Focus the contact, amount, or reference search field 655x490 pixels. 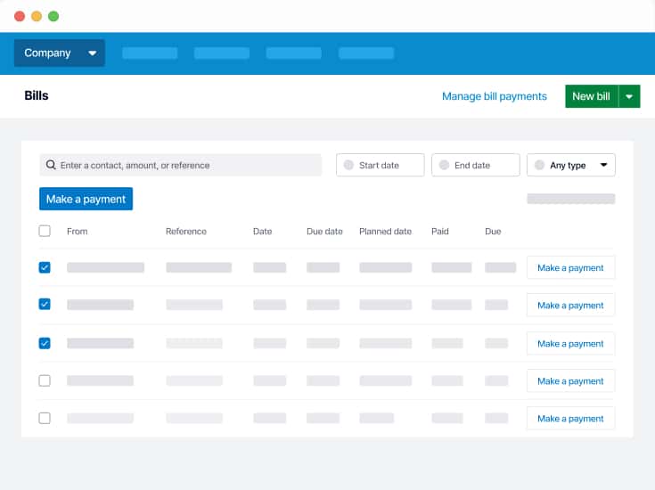[187, 165]
